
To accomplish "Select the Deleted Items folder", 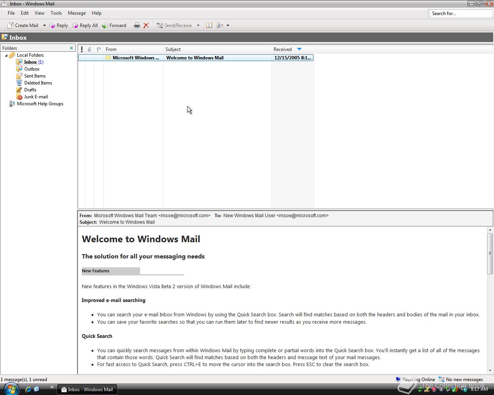I will [38, 83].
